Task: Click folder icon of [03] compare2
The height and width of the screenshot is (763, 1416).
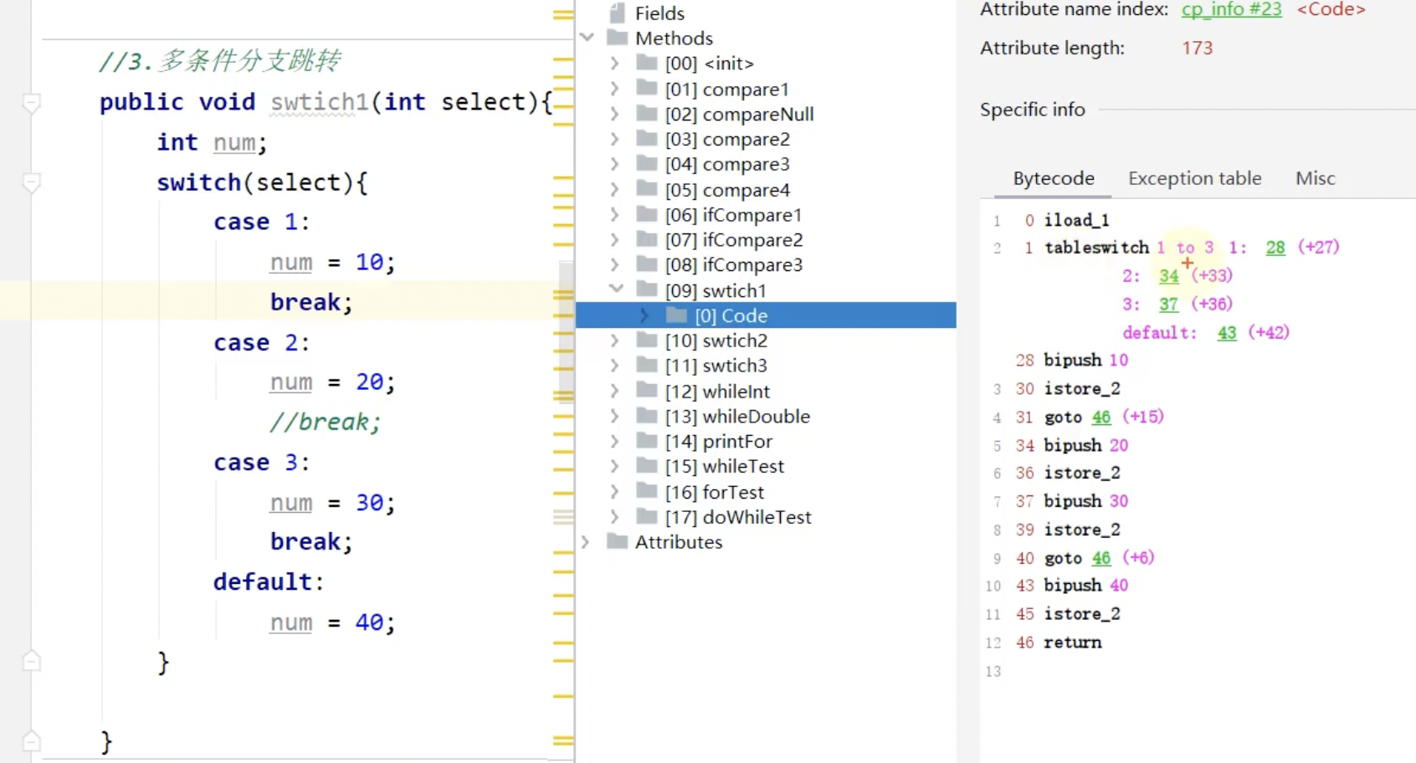Action: [647, 138]
